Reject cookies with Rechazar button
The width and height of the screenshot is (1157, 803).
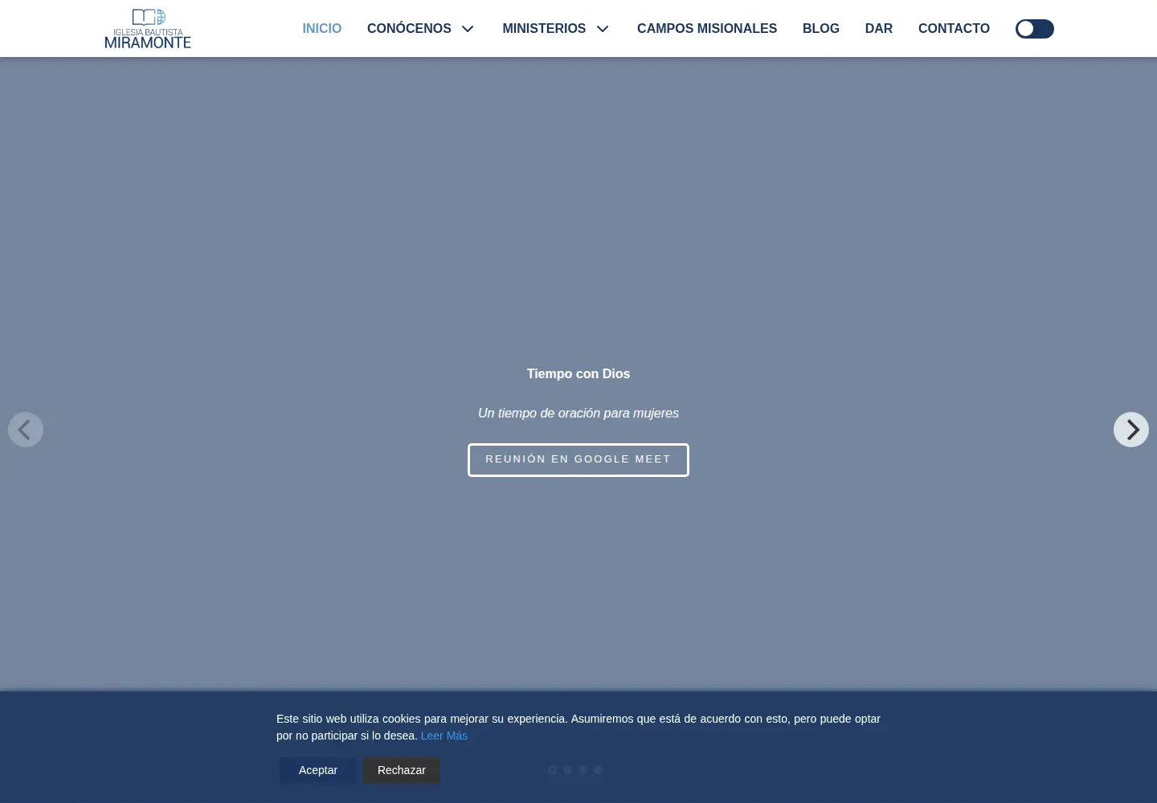click(402, 770)
